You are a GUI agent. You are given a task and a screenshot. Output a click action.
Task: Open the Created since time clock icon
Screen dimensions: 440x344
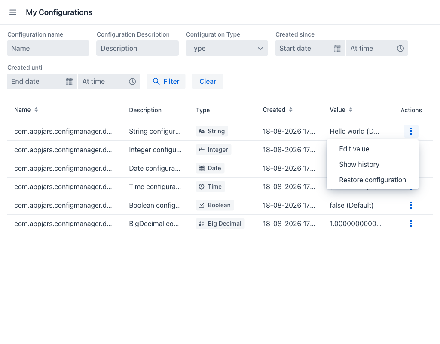point(400,48)
